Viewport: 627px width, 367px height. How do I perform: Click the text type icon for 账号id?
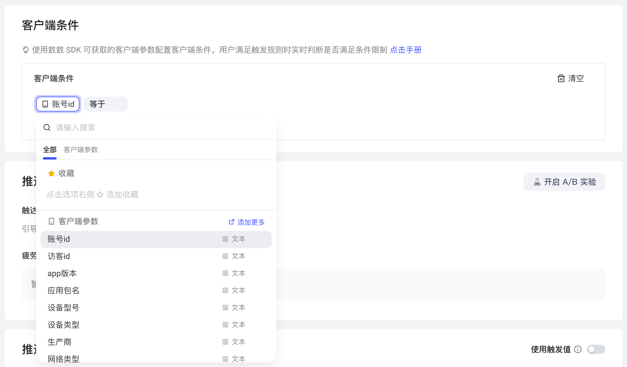225,239
